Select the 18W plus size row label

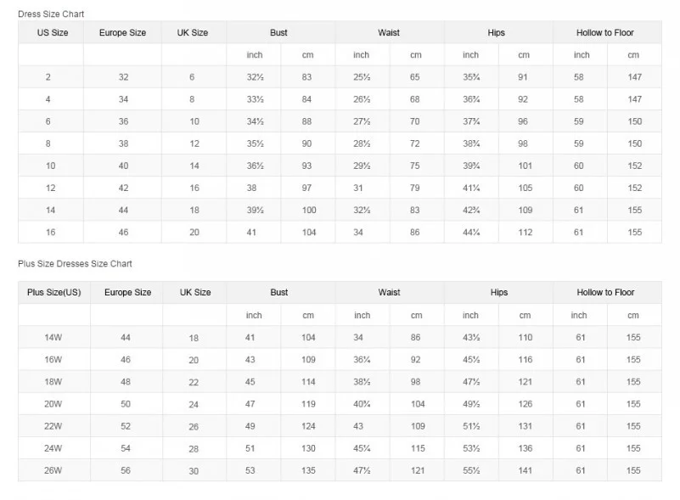click(x=53, y=382)
